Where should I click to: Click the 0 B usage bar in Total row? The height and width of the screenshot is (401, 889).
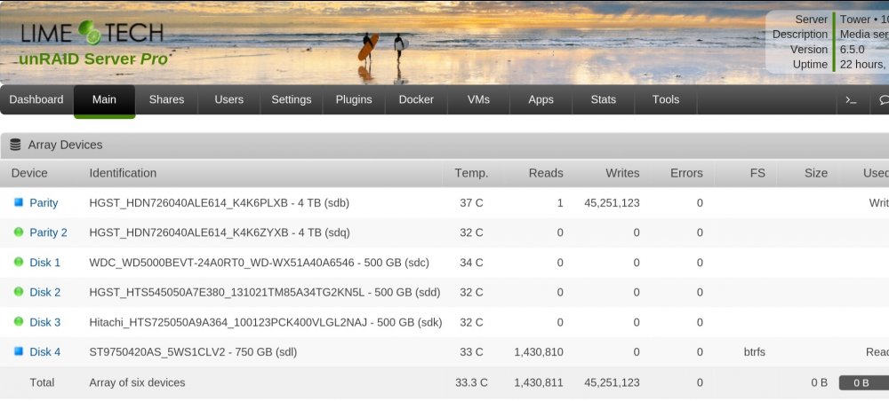pyautogui.click(x=864, y=383)
